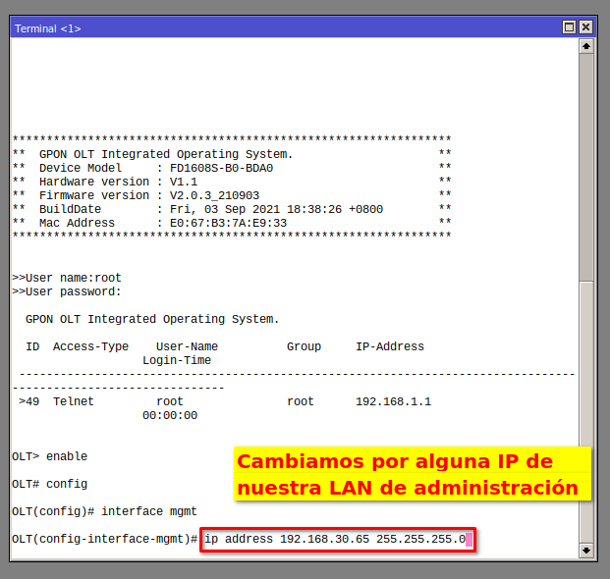Click the 192.168.1.1 IP address entry
This screenshot has height=579, width=610.
(393, 401)
